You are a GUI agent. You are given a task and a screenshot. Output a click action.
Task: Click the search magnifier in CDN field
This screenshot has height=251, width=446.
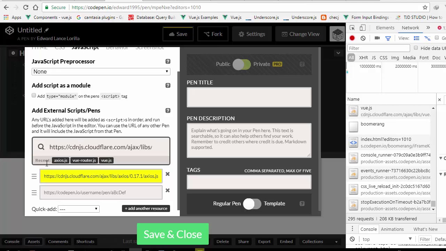(x=41, y=147)
